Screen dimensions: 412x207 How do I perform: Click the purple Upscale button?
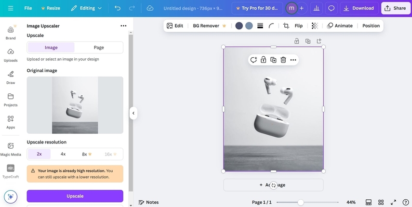pyautogui.click(x=75, y=196)
